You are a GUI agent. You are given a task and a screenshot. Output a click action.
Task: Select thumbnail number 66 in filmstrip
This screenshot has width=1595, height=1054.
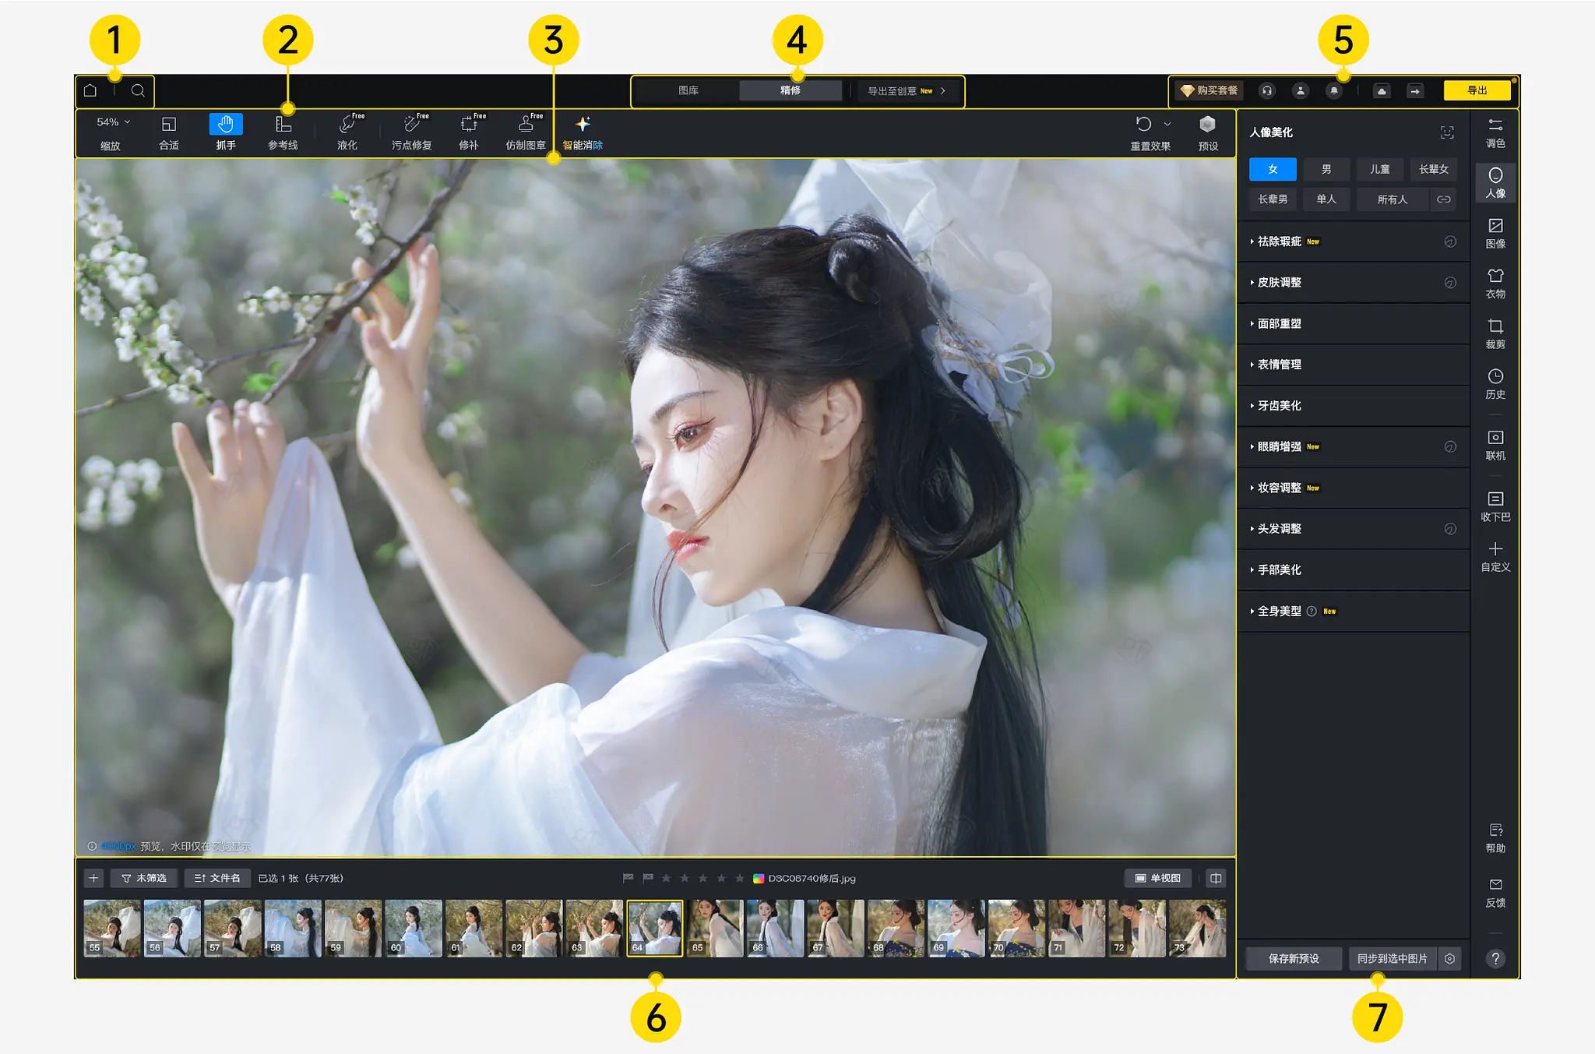[774, 928]
